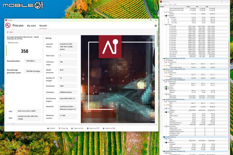
Task: Click the AI benchmark generated image preview
Action: pyautogui.click(x=118, y=79)
